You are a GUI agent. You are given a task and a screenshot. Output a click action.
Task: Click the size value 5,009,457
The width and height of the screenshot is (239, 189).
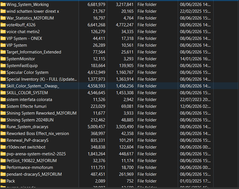coord(96,126)
